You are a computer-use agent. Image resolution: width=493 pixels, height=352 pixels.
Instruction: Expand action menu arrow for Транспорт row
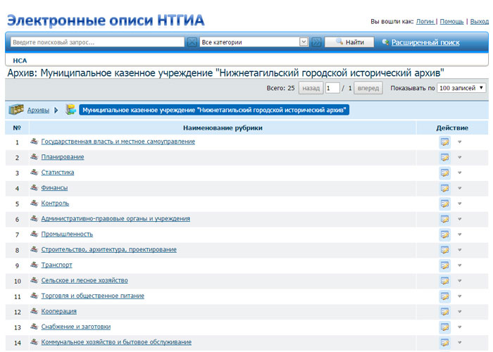pyautogui.click(x=459, y=265)
